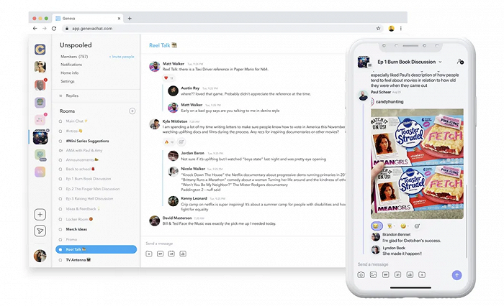The width and height of the screenshot is (504, 306).
Task: Select the highlighted Reel Talk room
Action: pyautogui.click(x=96, y=249)
